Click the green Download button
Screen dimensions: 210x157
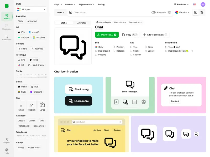[107, 35]
